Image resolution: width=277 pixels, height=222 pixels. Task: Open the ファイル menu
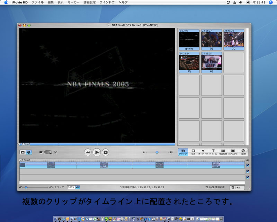click(x=38, y=2)
